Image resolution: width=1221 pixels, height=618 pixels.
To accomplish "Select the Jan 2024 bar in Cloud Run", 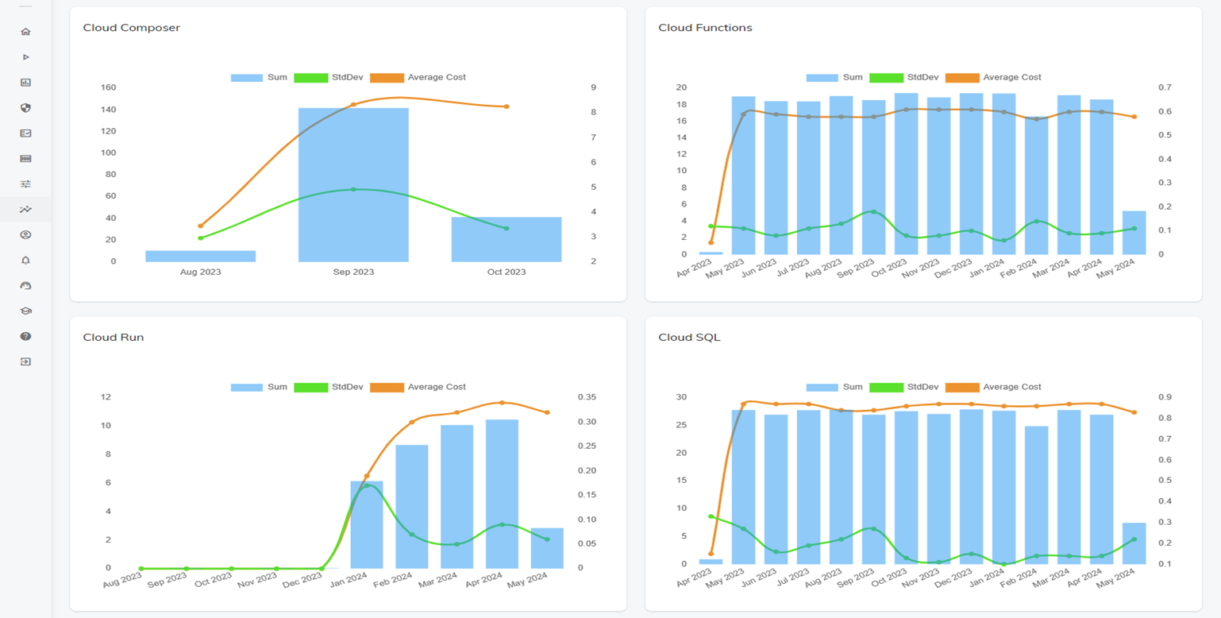I will (367, 525).
